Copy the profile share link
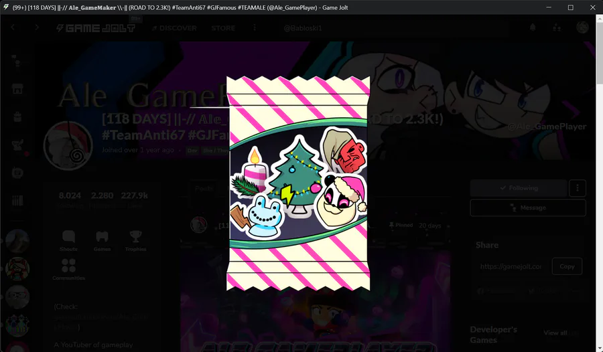Image resolution: width=603 pixels, height=352 pixels. click(x=567, y=266)
